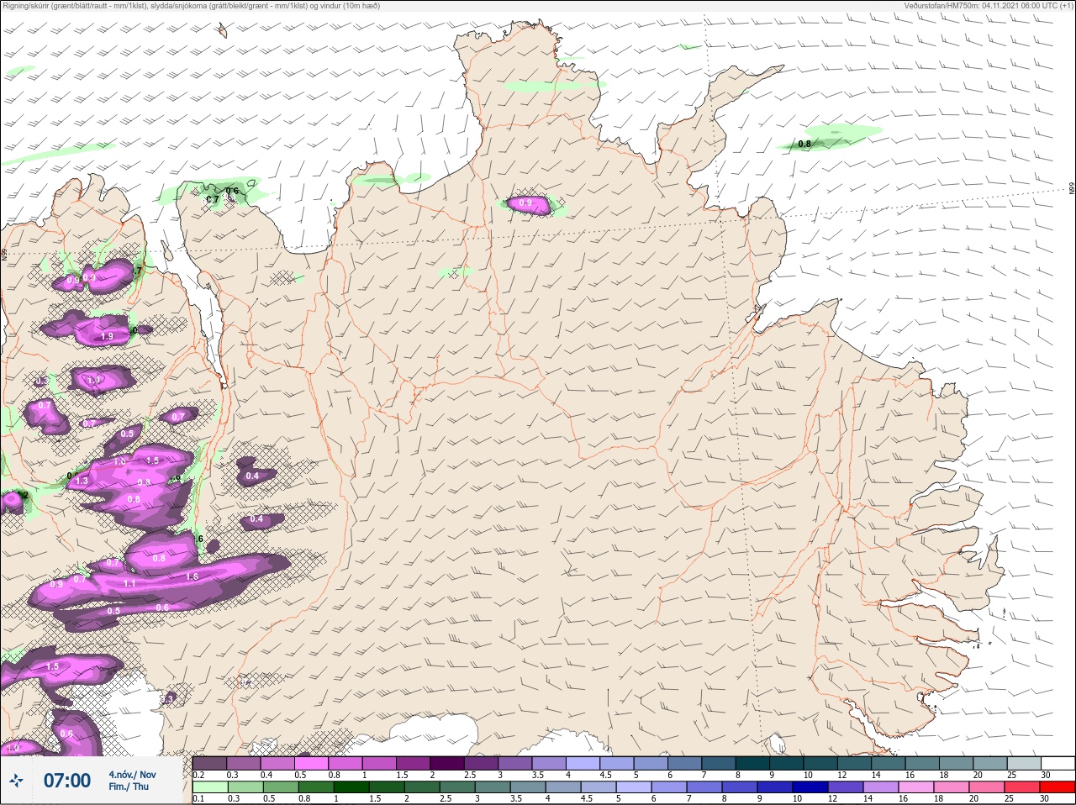Click the 1.3 snowfall value on the map
The height and width of the screenshot is (805, 1076).
point(82,481)
